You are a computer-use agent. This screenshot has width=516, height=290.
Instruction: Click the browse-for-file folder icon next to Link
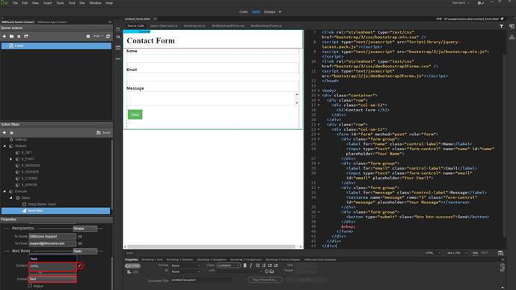pyautogui.click(x=271, y=271)
